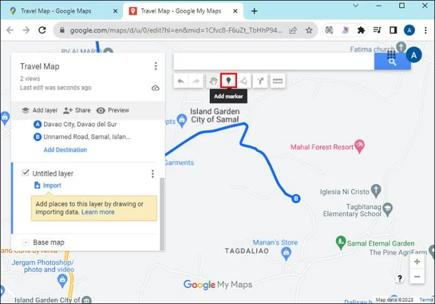435x304 pixels.
Task: Close the Google Maps tab
Action: click(115, 11)
